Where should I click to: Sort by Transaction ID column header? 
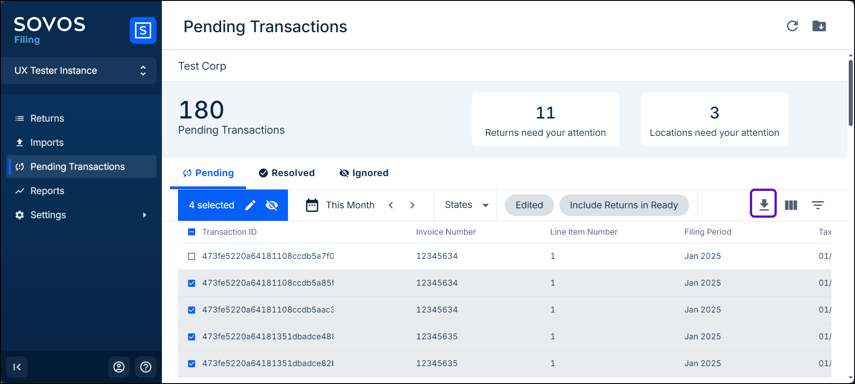click(229, 232)
